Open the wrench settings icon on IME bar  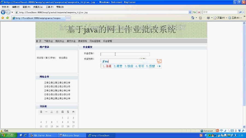[x=243, y=130]
